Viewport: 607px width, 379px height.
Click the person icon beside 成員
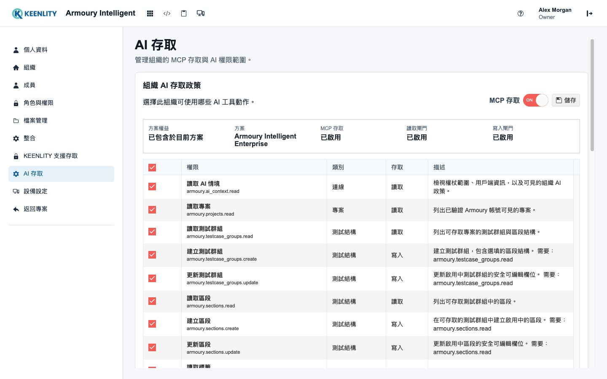pyautogui.click(x=16, y=85)
